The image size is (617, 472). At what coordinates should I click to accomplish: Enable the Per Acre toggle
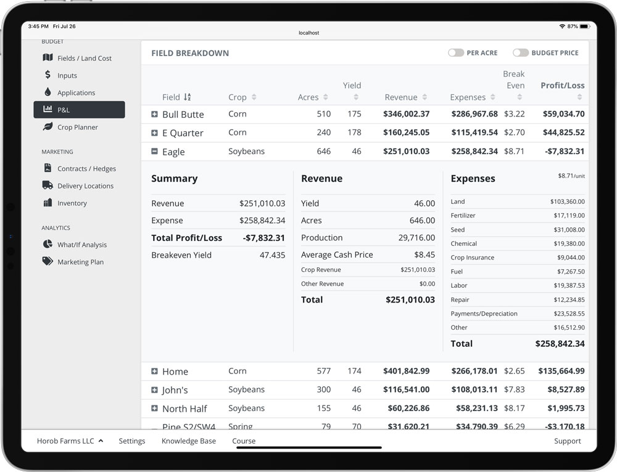pos(456,53)
